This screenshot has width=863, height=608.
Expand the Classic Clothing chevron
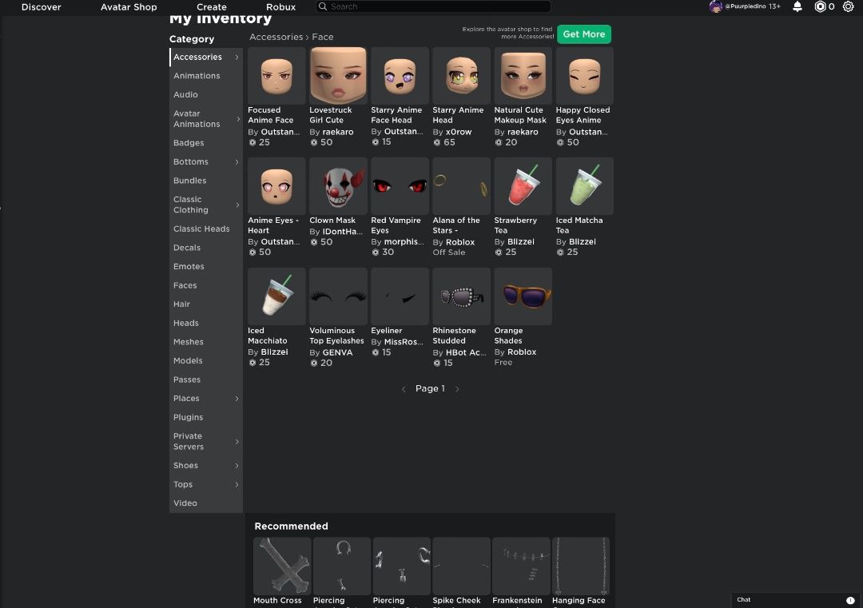tap(237, 205)
